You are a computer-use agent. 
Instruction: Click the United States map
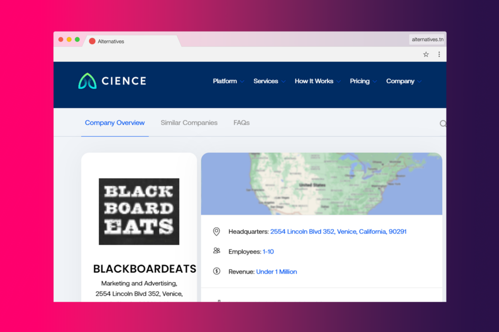click(322, 184)
